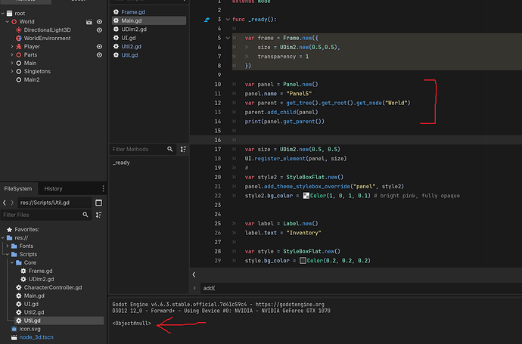Expand the Main node in tree
Viewport: 522px width, 344px height.
coord(12,64)
